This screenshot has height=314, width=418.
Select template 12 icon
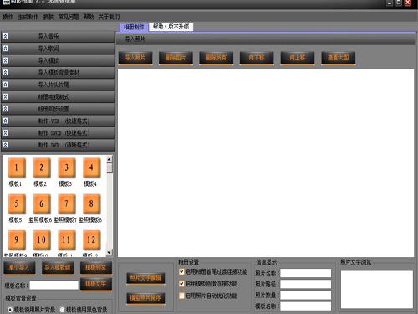[91, 240]
